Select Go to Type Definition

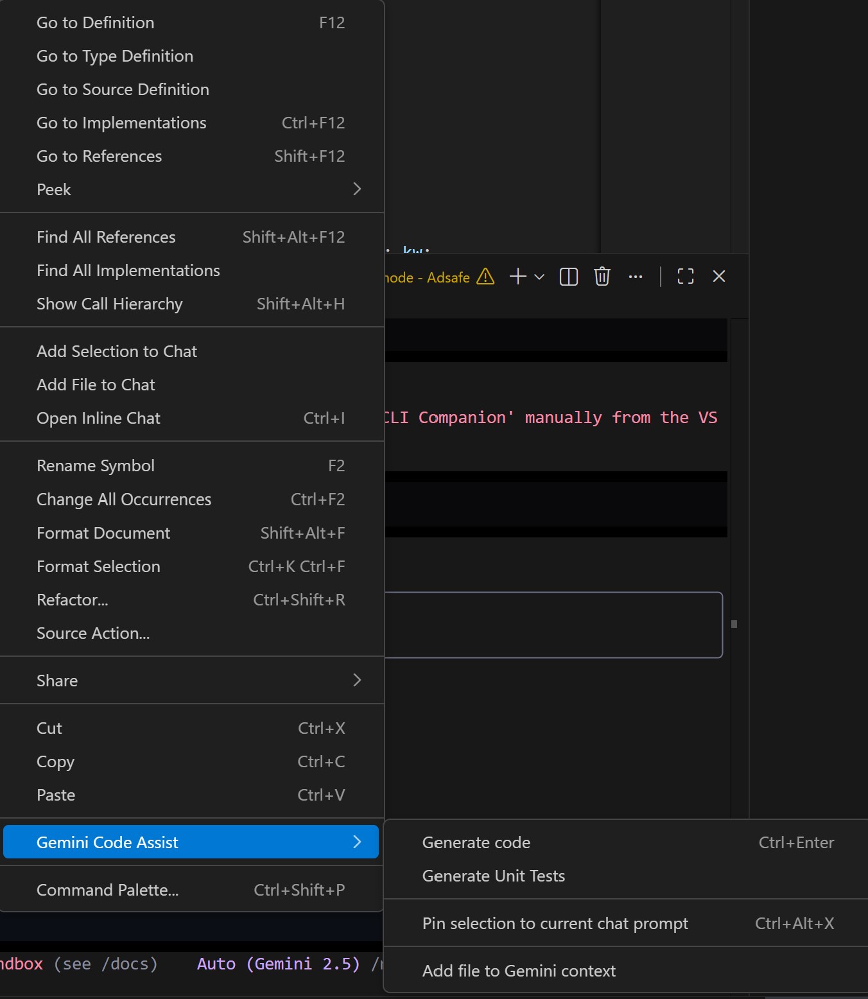pyautogui.click(x=191, y=56)
